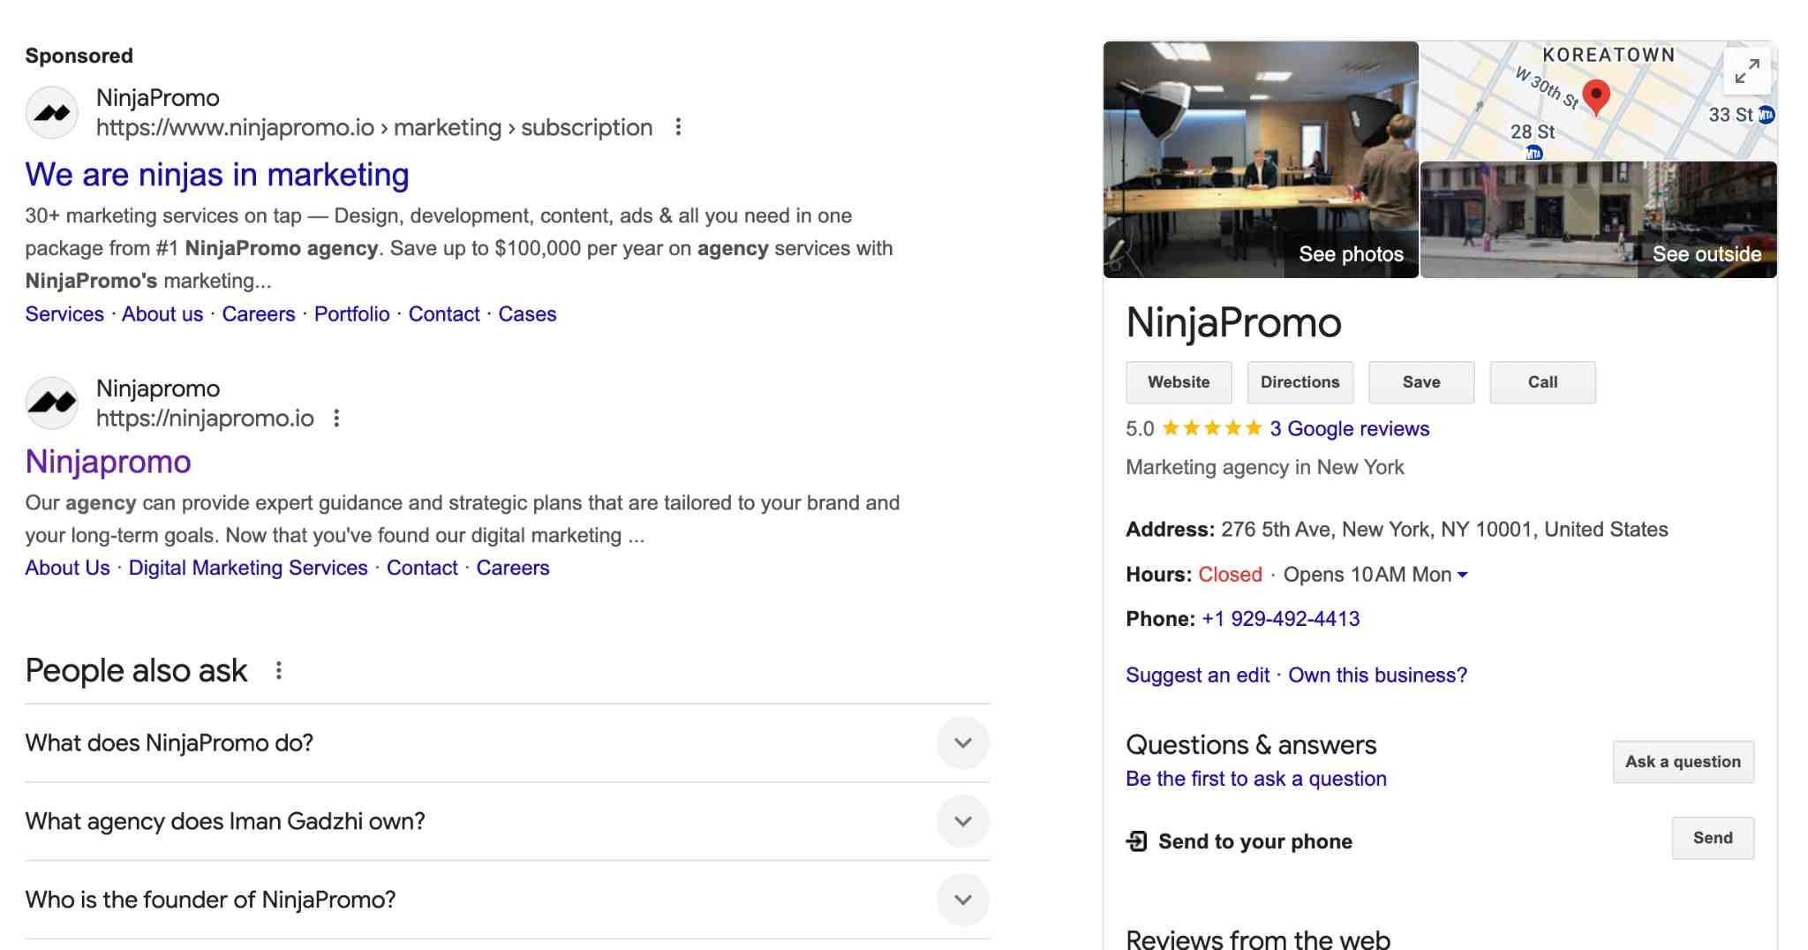Expand 'What agency does Iman Gadzhi own?' chevron
Image resolution: width=1808 pixels, height=950 pixels.
(963, 822)
